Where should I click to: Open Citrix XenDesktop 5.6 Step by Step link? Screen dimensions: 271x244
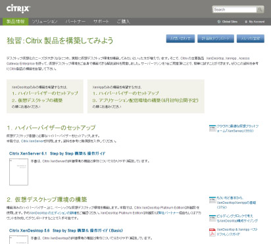click(66, 231)
